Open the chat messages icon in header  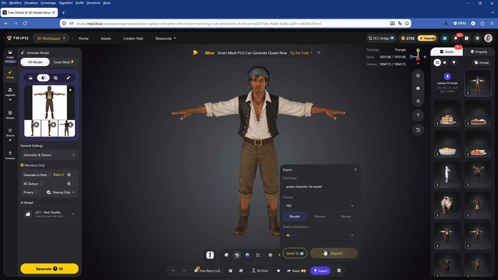pyautogui.click(x=466, y=38)
